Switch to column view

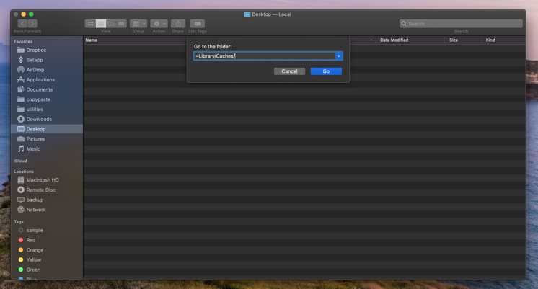(x=111, y=24)
